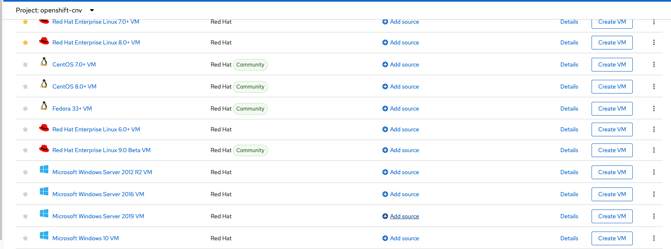Open kebab menu for Microsoft Windows 10 VM
671x249 pixels.
[654, 238]
